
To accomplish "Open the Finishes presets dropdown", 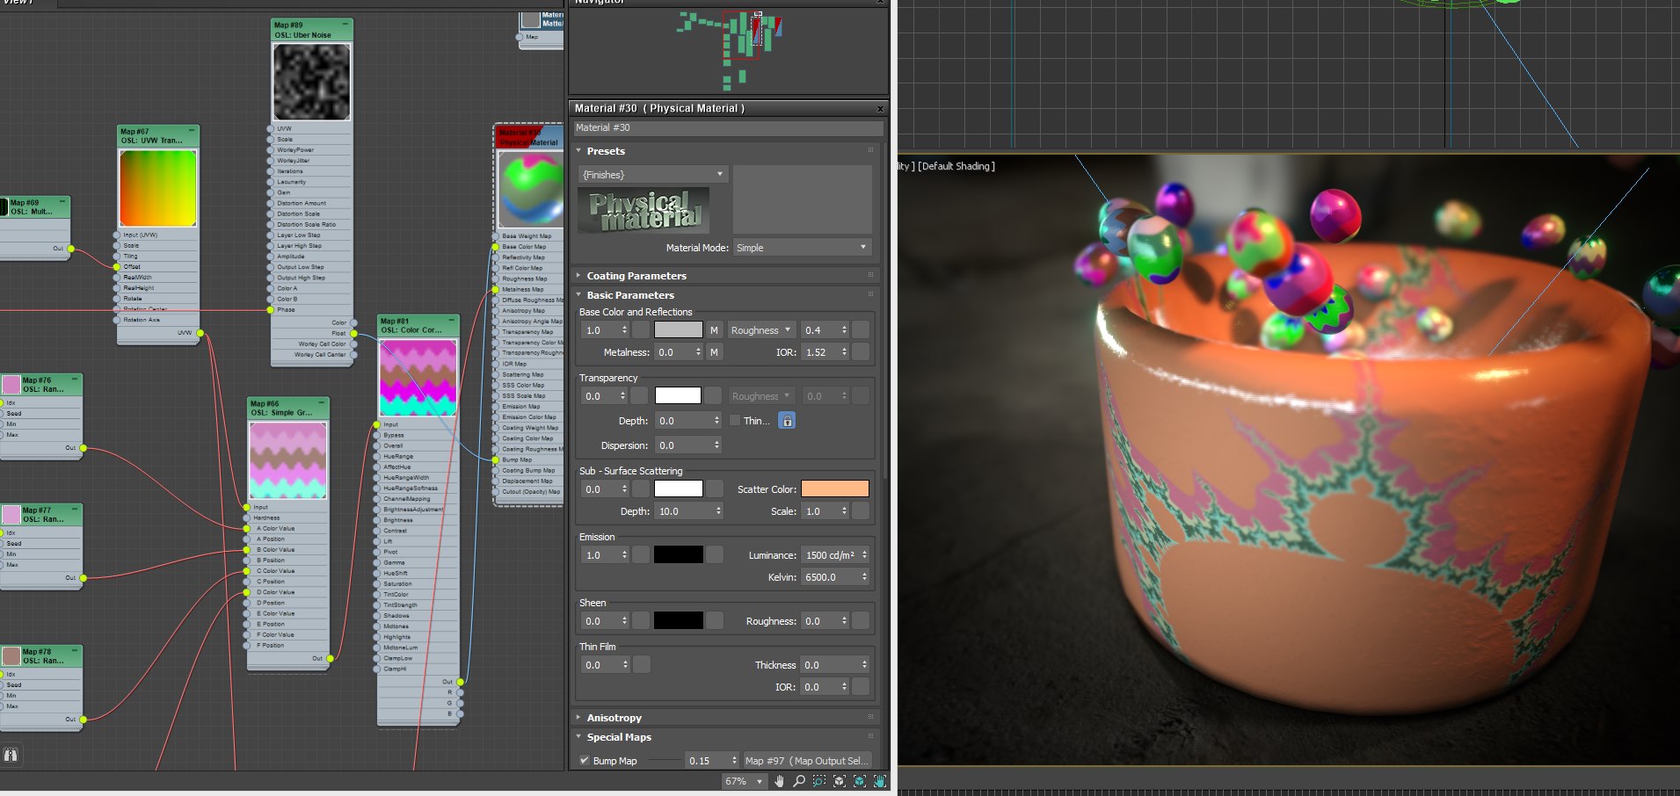I will [653, 175].
